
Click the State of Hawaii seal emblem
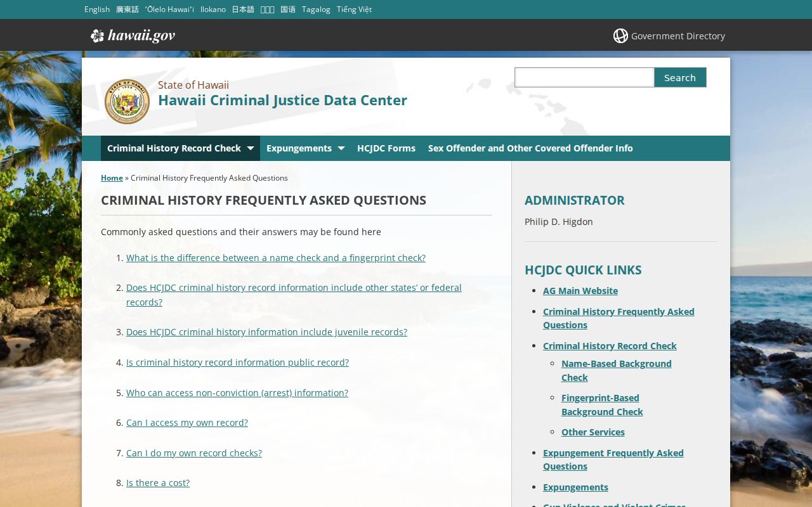[127, 101]
